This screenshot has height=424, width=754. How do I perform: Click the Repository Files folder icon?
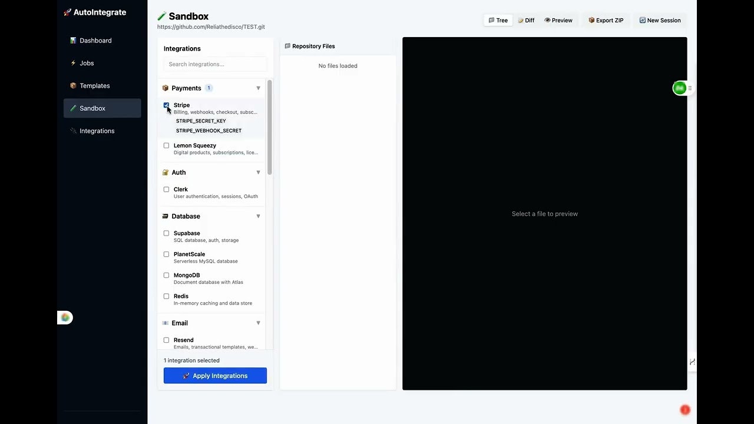point(287,46)
